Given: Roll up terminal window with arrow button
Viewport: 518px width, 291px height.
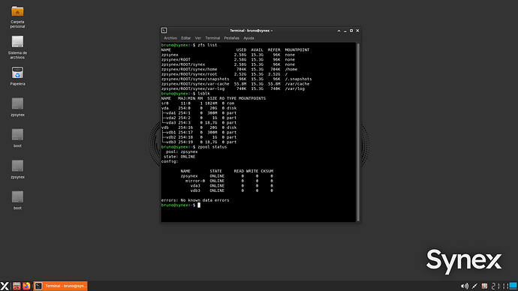Looking at the screenshot, I should 339,31.
